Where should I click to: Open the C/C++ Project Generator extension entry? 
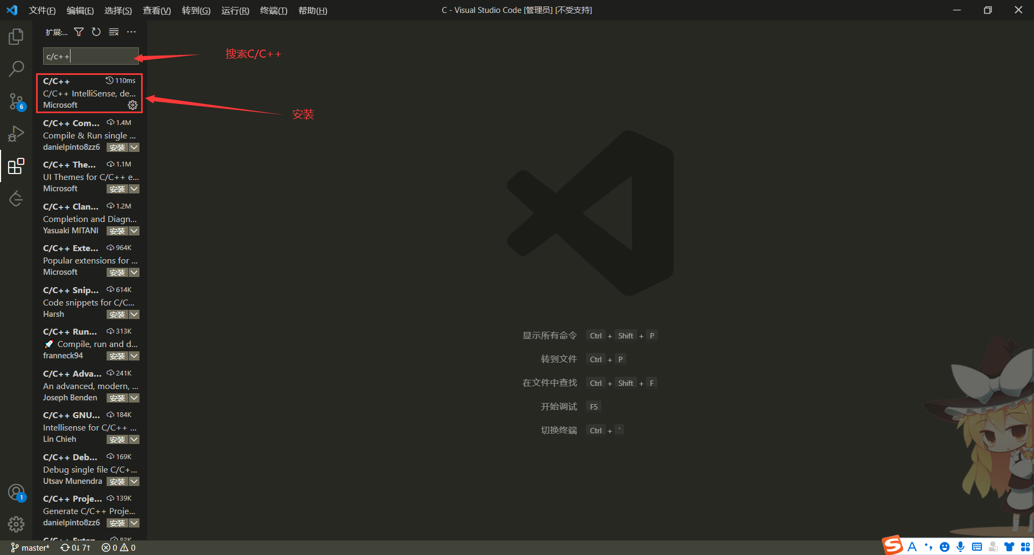[89, 510]
